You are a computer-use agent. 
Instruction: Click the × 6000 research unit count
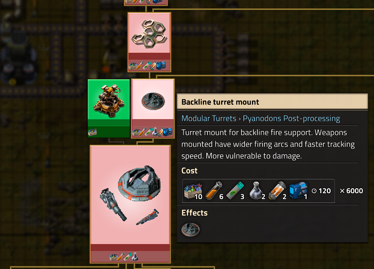[x=351, y=191]
